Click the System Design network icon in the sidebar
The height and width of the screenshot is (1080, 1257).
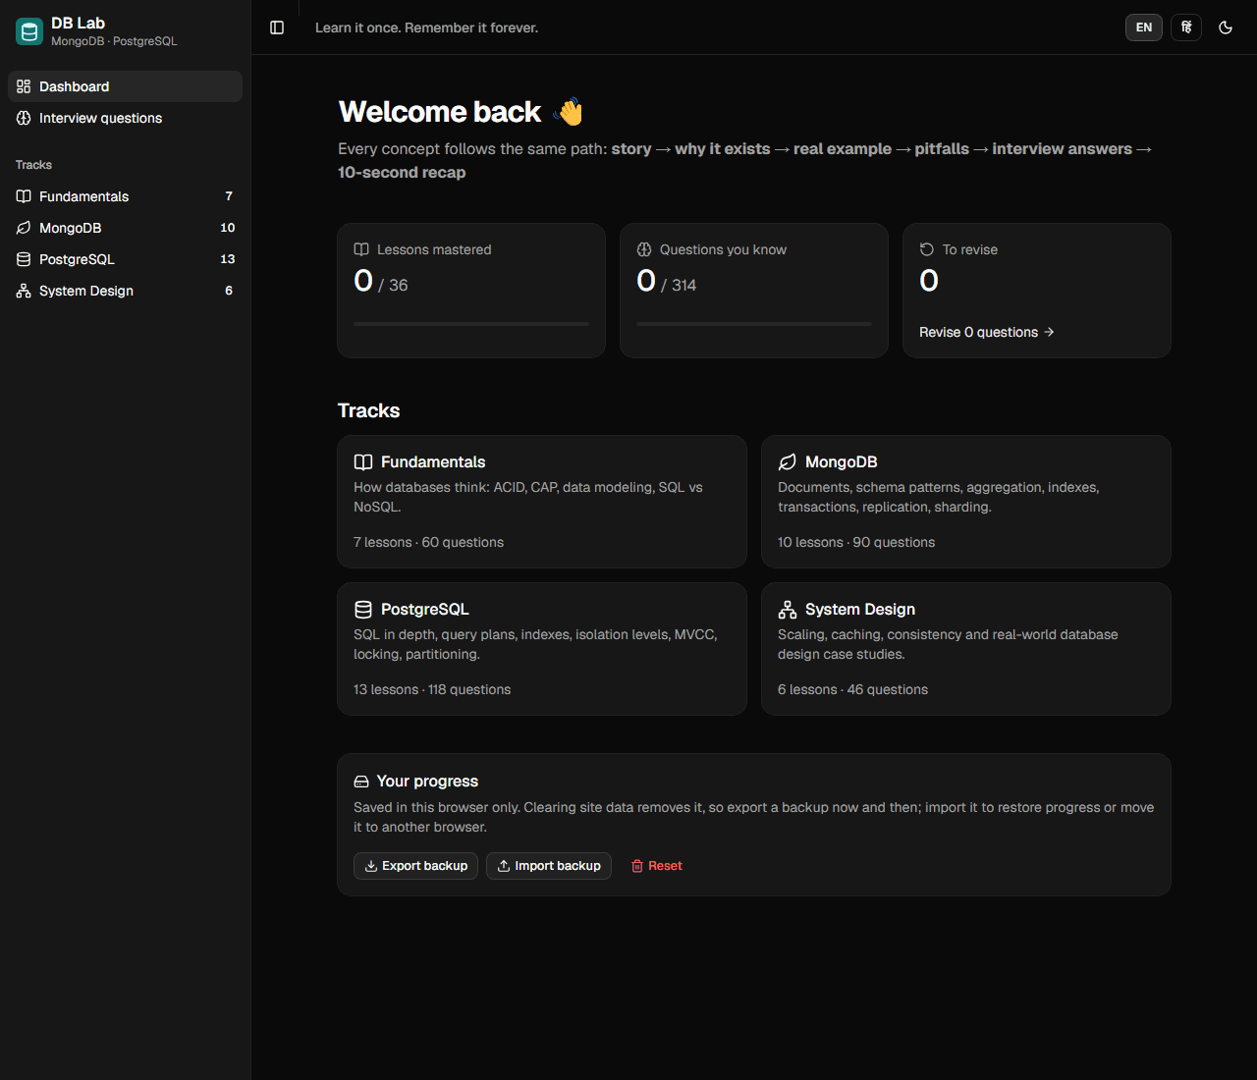(24, 291)
